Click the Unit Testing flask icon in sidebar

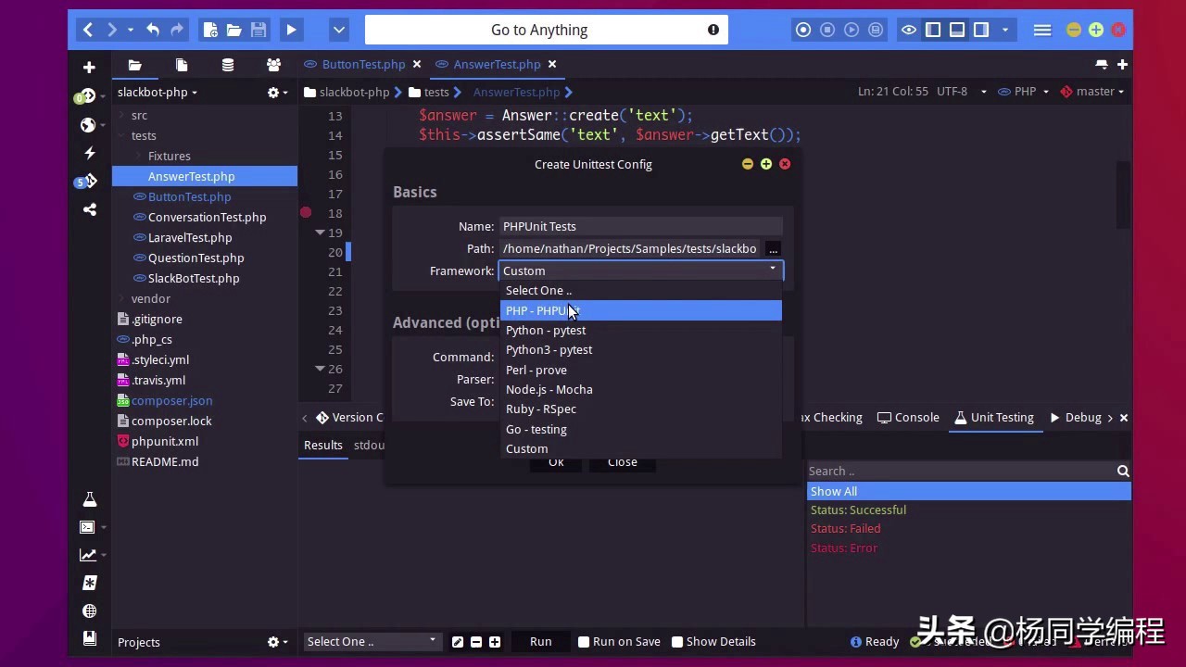coord(90,499)
